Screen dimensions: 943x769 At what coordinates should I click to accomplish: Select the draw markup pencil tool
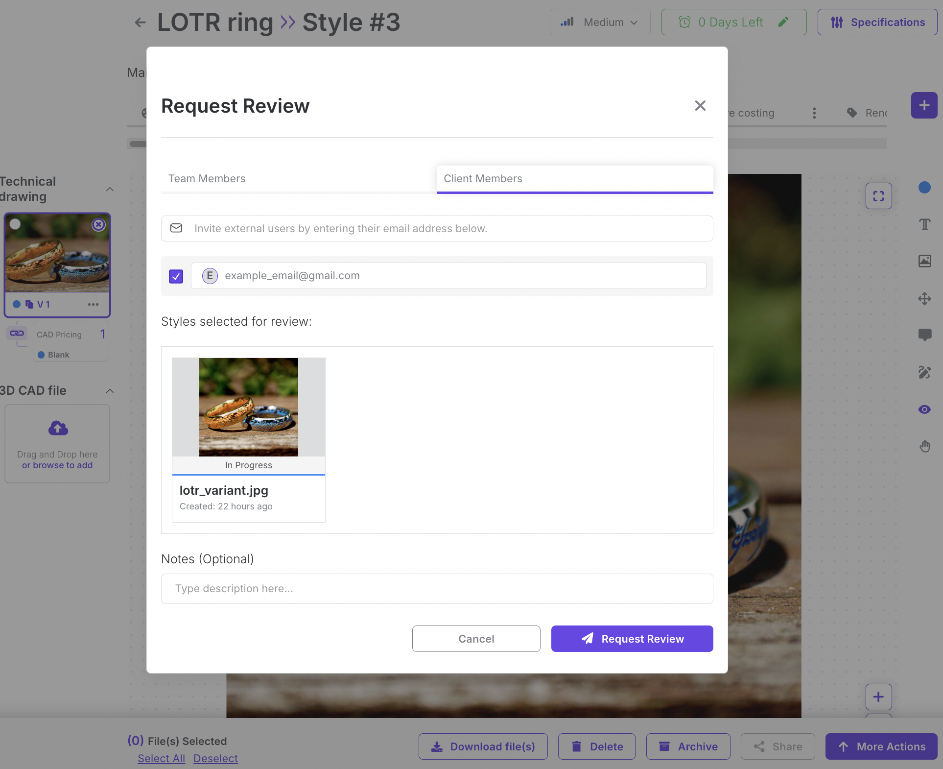(924, 372)
